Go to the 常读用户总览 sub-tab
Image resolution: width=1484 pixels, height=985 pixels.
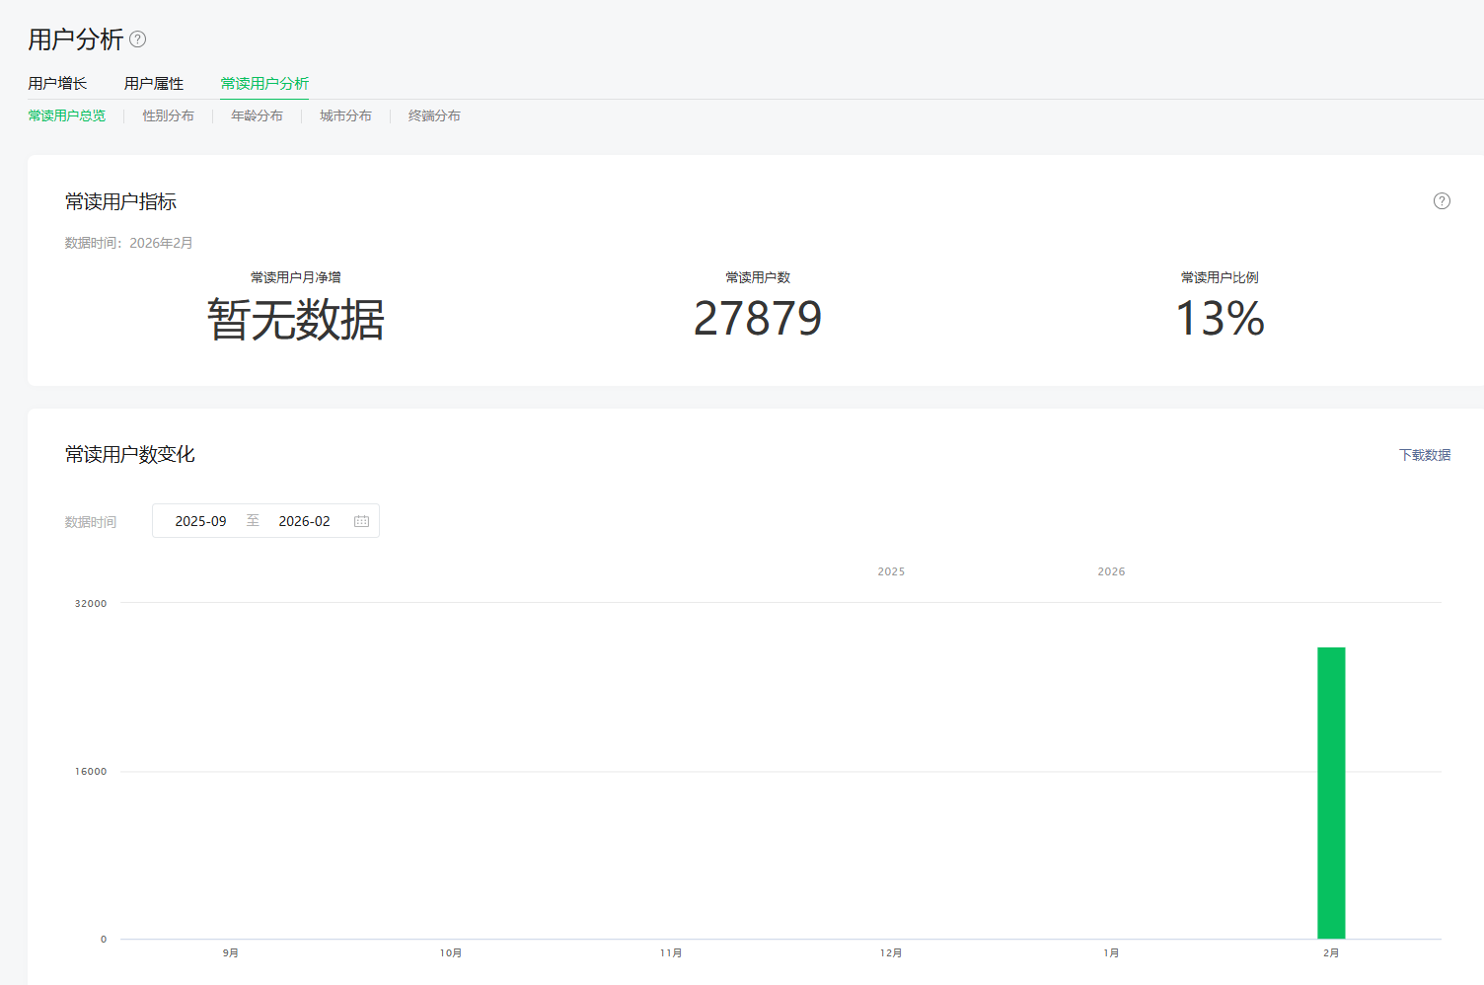click(67, 116)
